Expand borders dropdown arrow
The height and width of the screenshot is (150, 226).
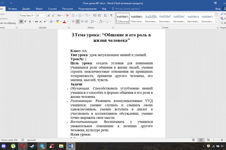(110, 22)
